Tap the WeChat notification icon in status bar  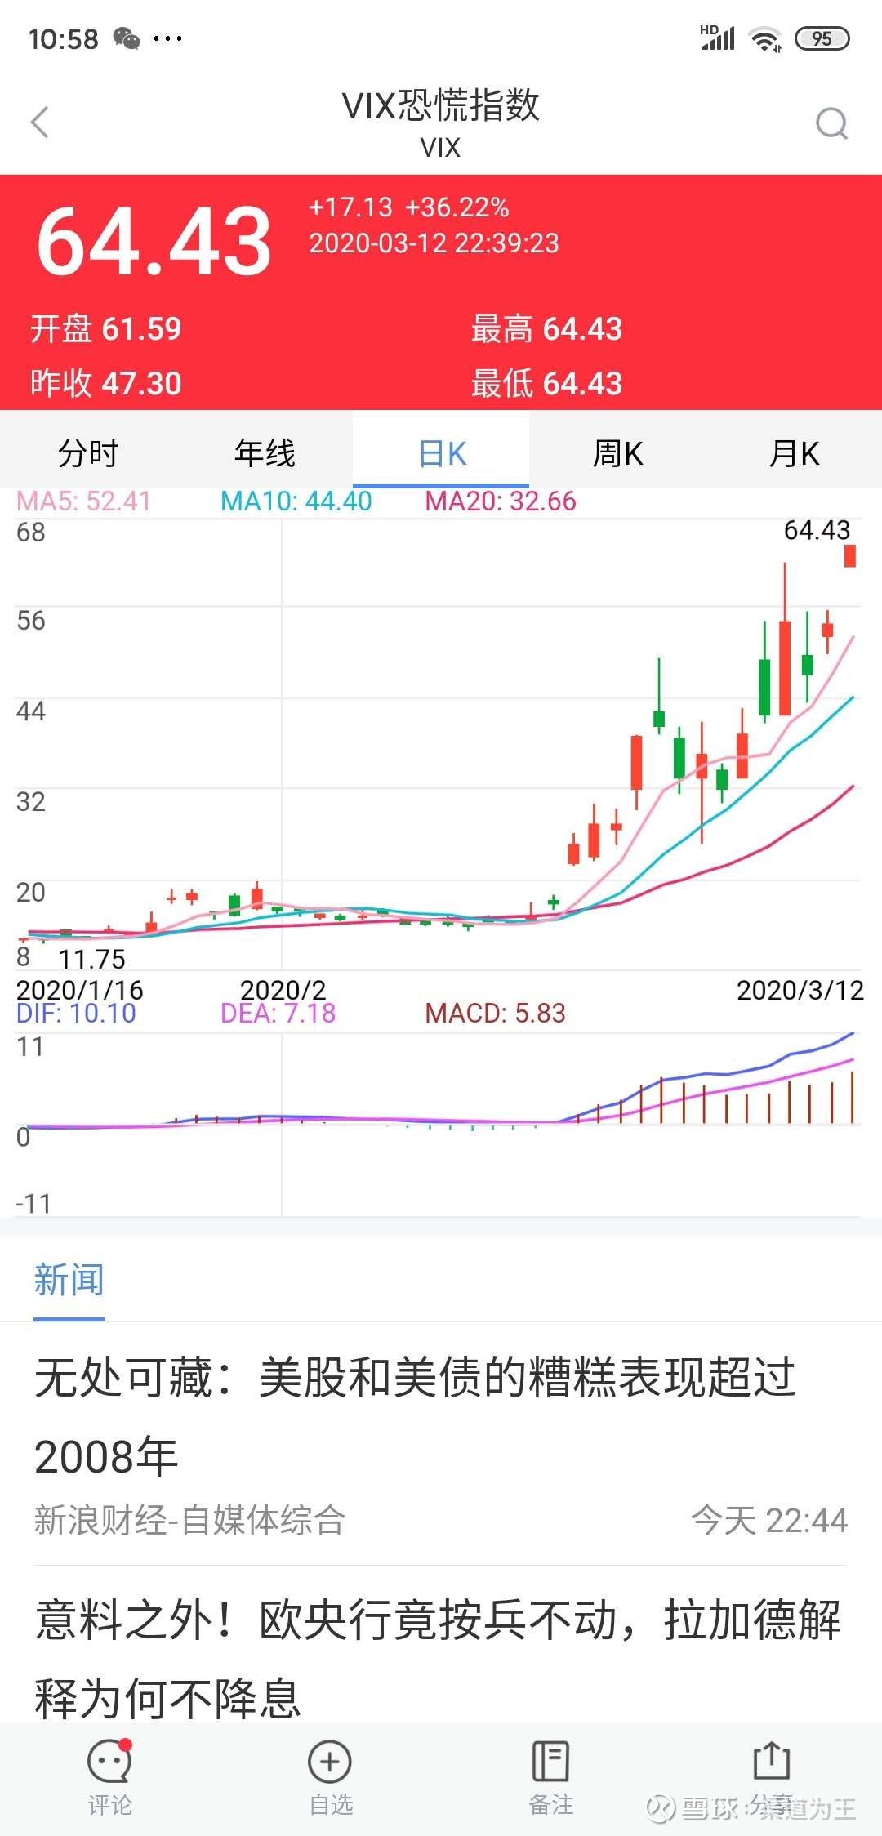point(127,38)
